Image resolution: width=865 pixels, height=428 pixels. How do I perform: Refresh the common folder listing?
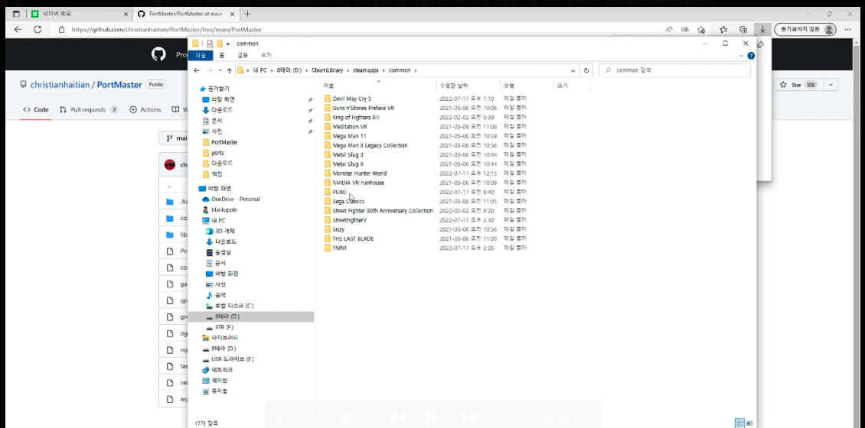click(586, 70)
